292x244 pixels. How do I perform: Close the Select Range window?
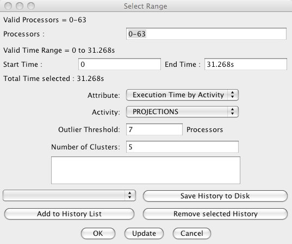click(8, 6)
